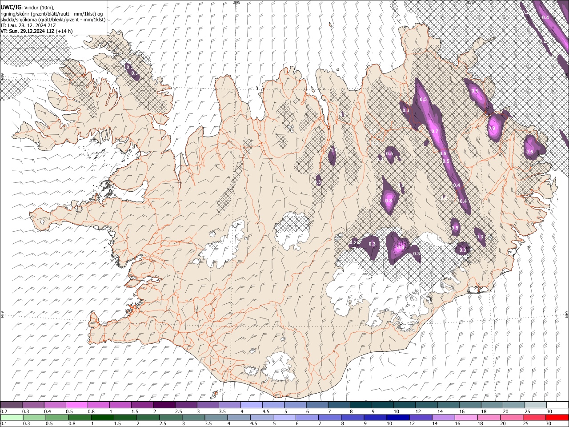Pick the slate-teal 14 swatch in top legend row
Screen dimensions: 569x427
click(448, 405)
